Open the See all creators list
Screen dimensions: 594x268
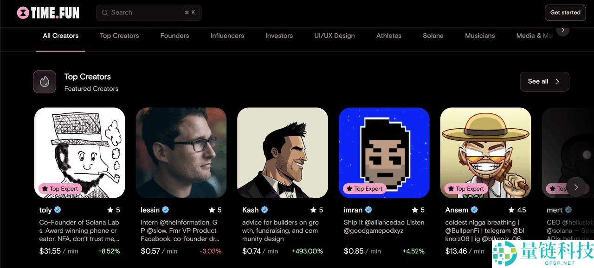[544, 81]
